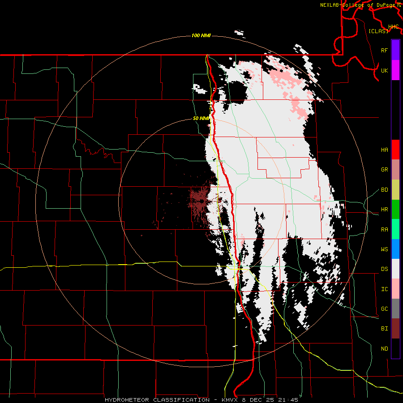Click the "DS" legend label
Screen dimensions: 403x403
[x=384, y=269]
